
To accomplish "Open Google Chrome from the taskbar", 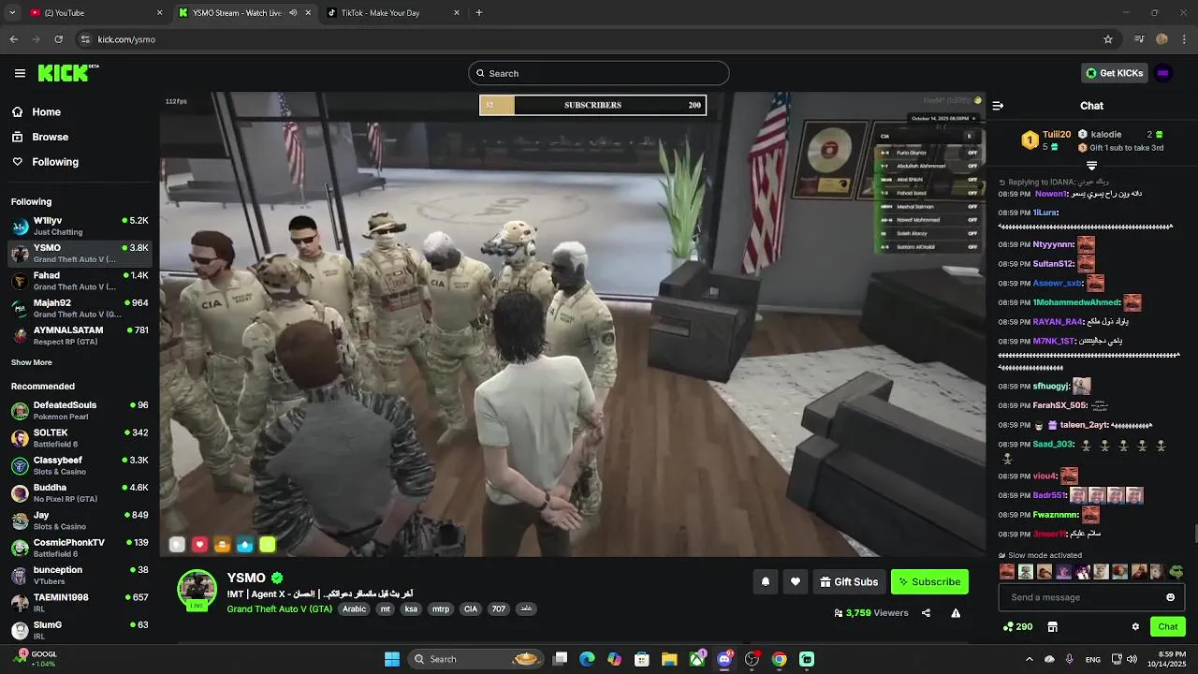I will point(779,659).
